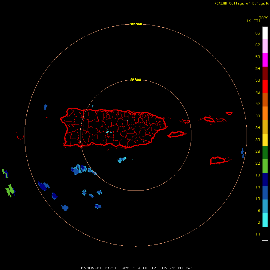
Task: Click the "42" legend value
Action: click(258, 104)
